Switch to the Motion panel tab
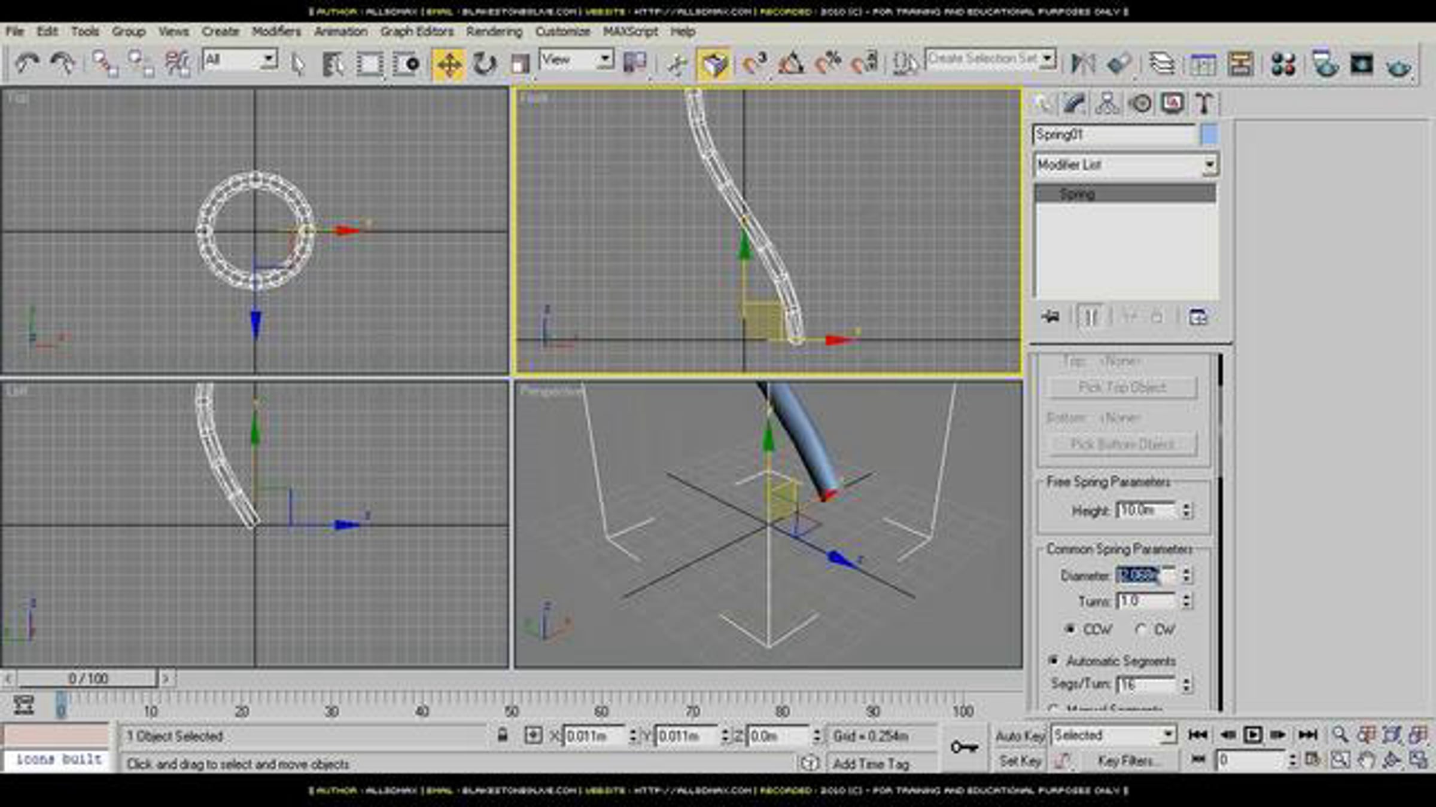The width and height of the screenshot is (1436, 807). [1140, 103]
